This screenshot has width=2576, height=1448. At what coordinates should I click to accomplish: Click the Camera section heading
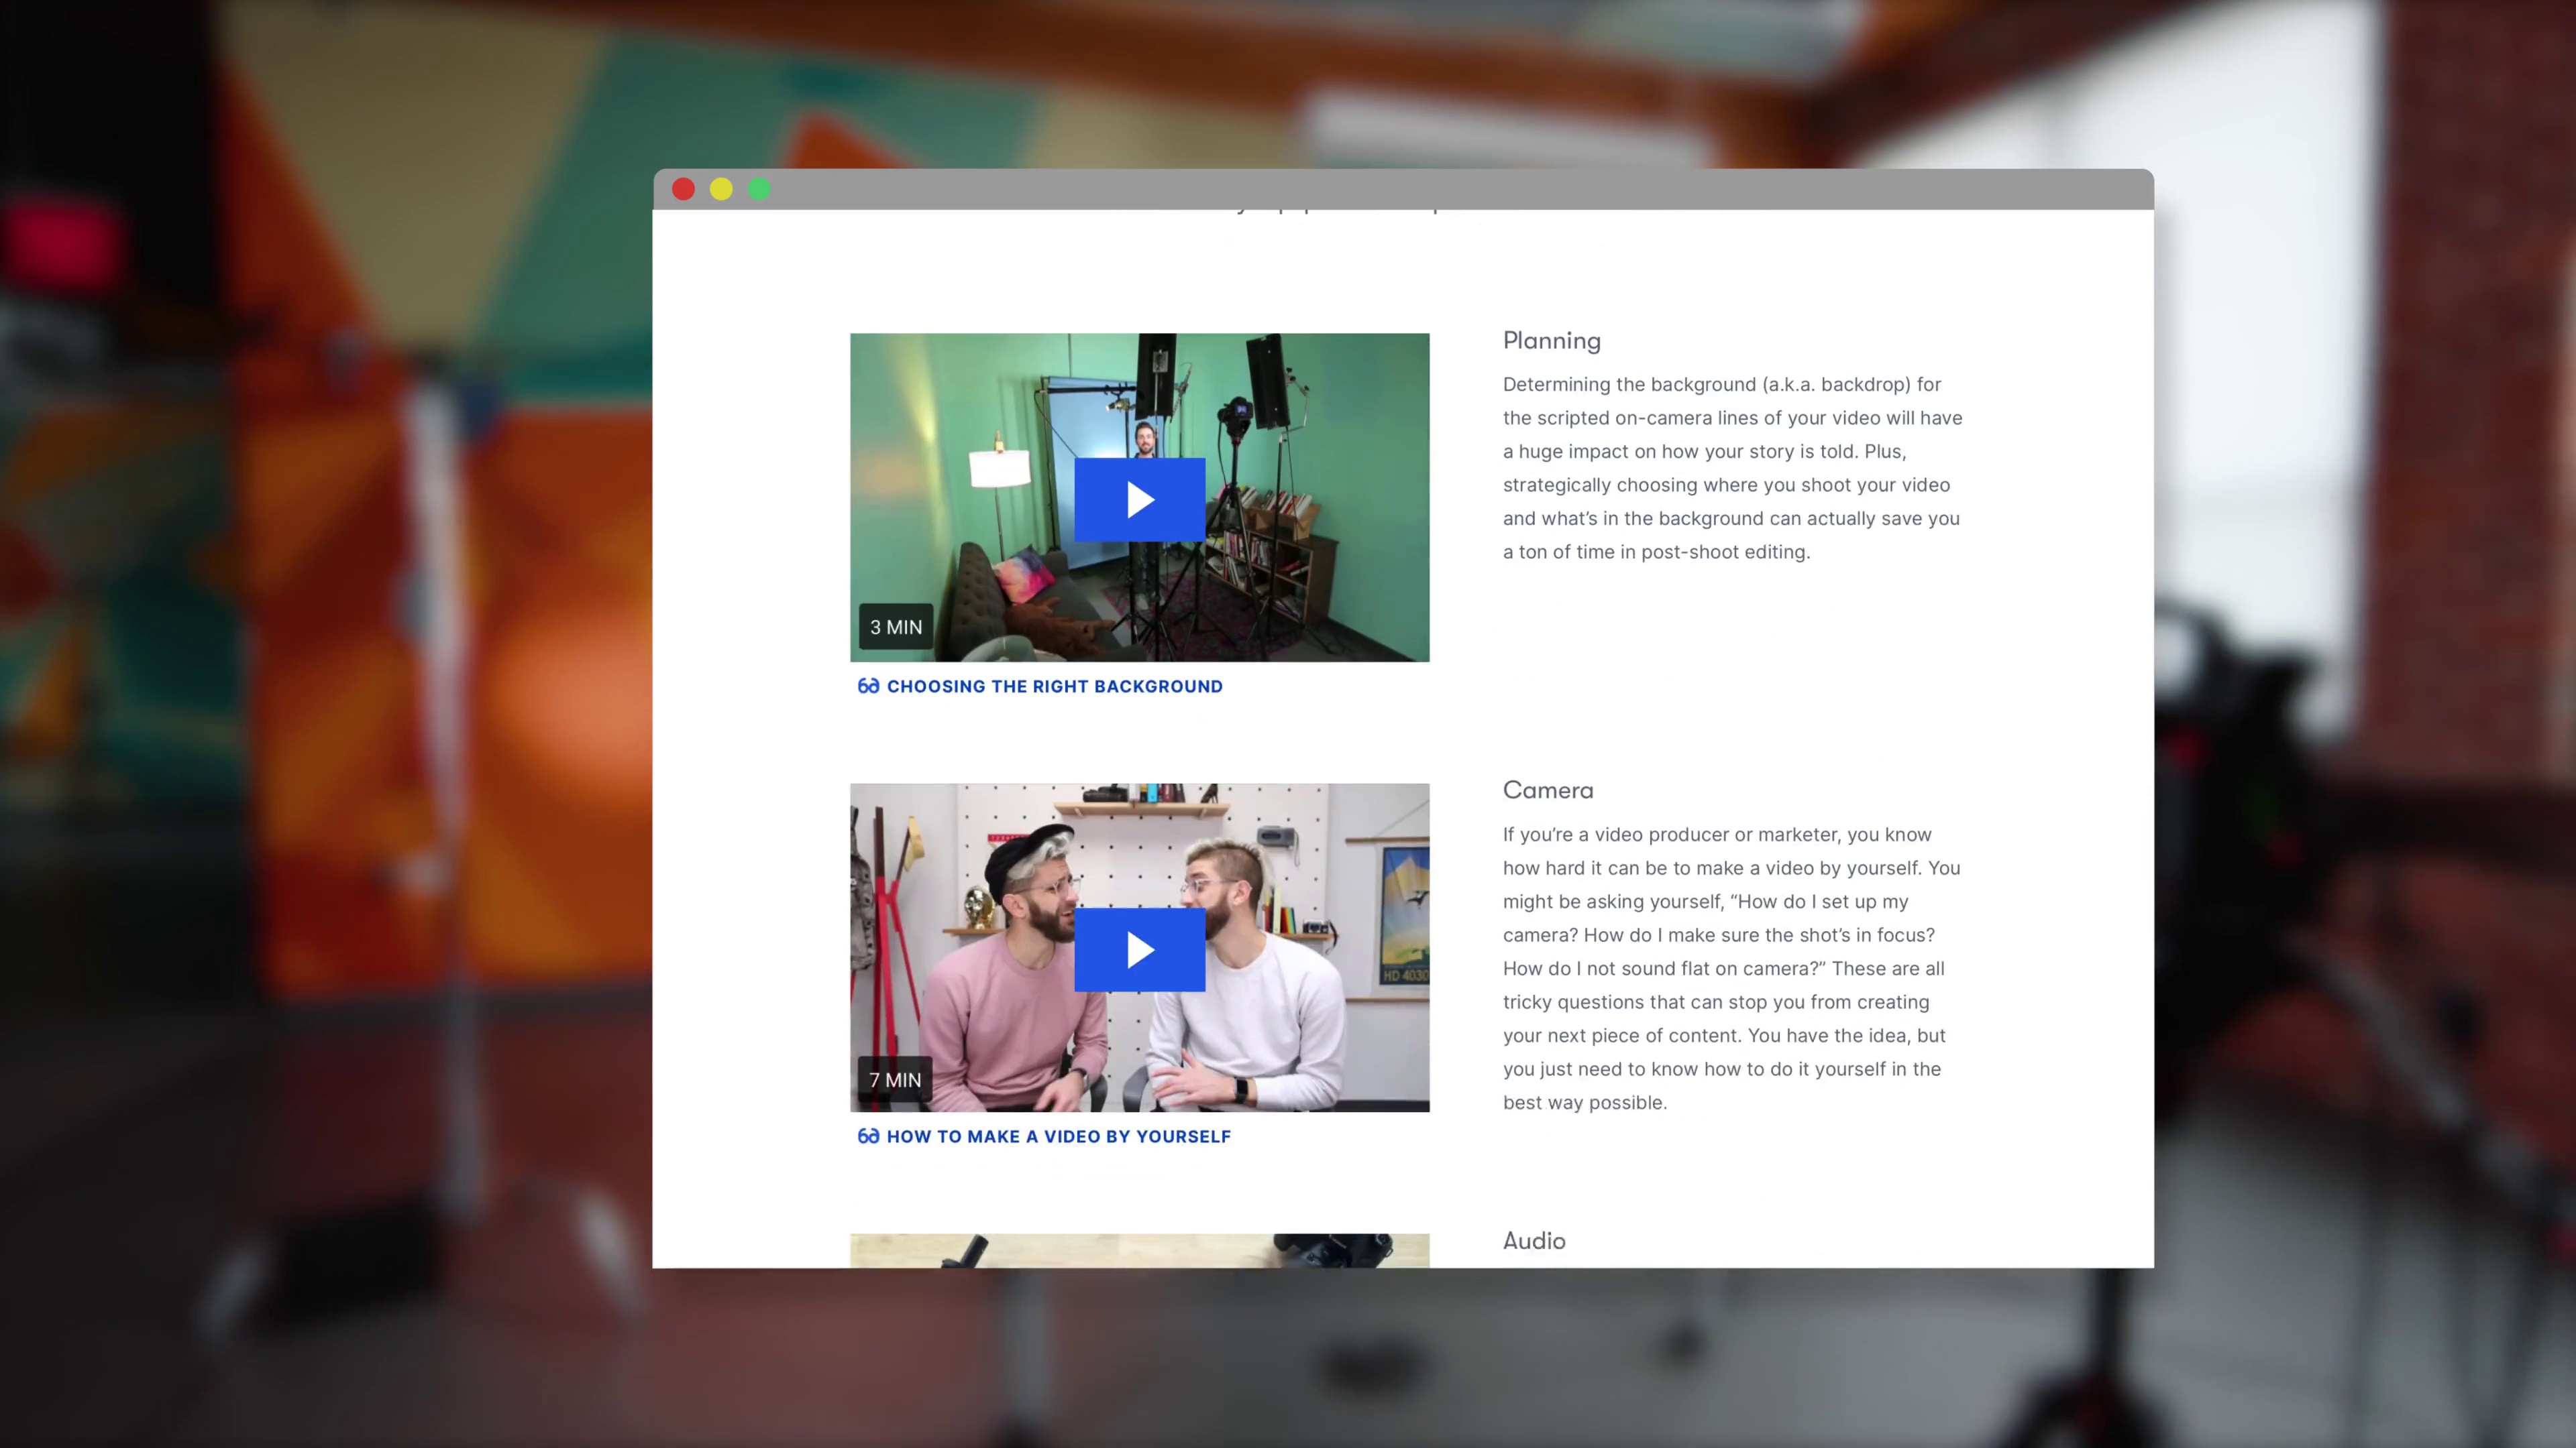pos(1547,790)
